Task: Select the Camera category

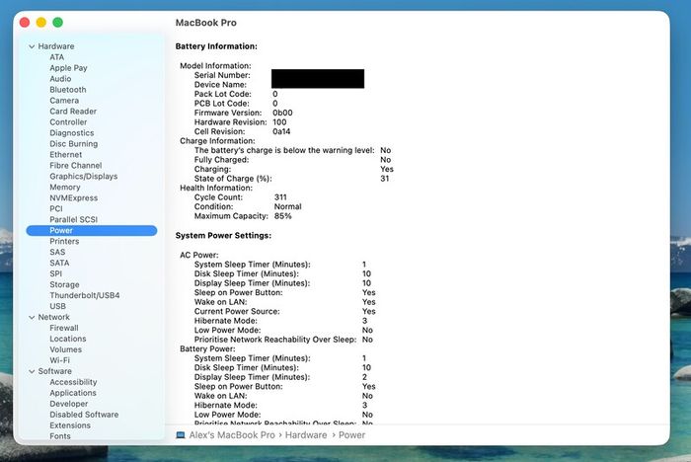Action: click(64, 101)
